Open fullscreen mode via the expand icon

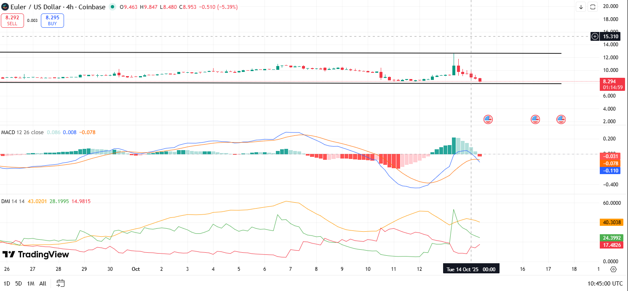point(593,7)
